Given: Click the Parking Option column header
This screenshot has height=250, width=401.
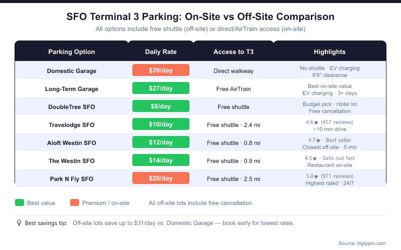Looking at the screenshot, I should 71,51.
